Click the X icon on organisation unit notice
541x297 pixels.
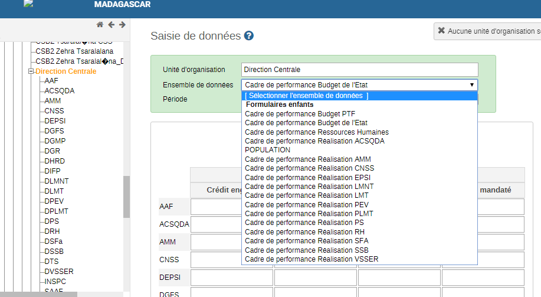441,31
